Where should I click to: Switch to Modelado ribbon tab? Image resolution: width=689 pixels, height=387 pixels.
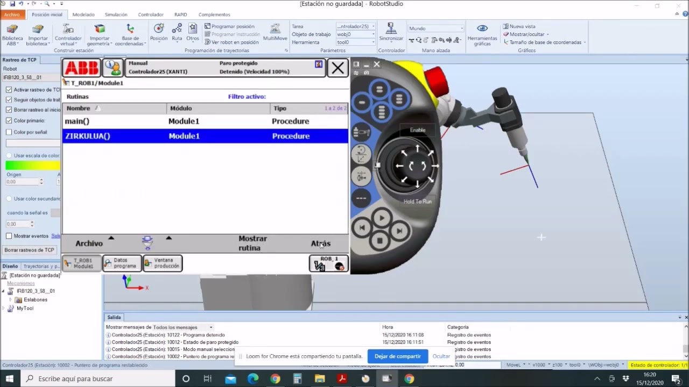[83, 15]
